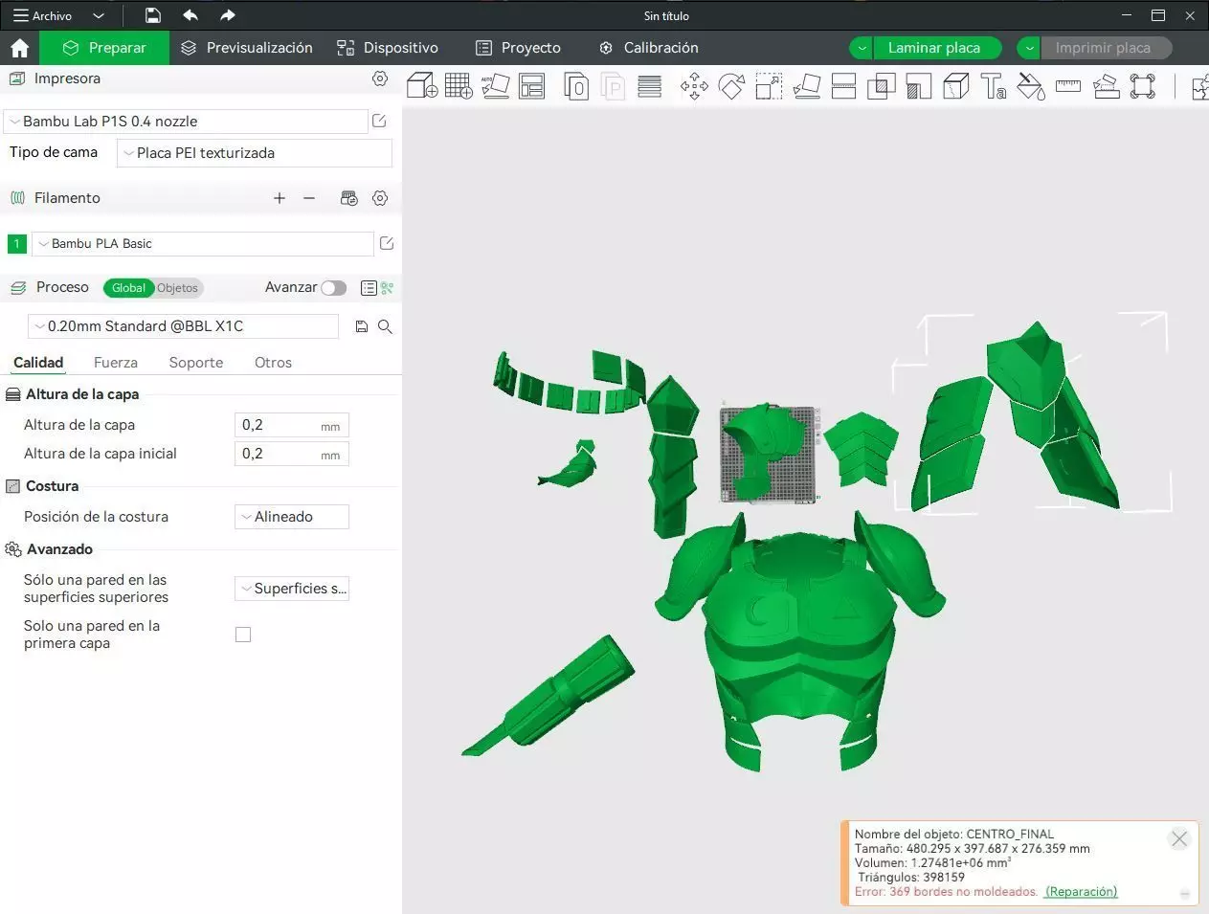Click the Imprimir placa button

tap(1105, 48)
